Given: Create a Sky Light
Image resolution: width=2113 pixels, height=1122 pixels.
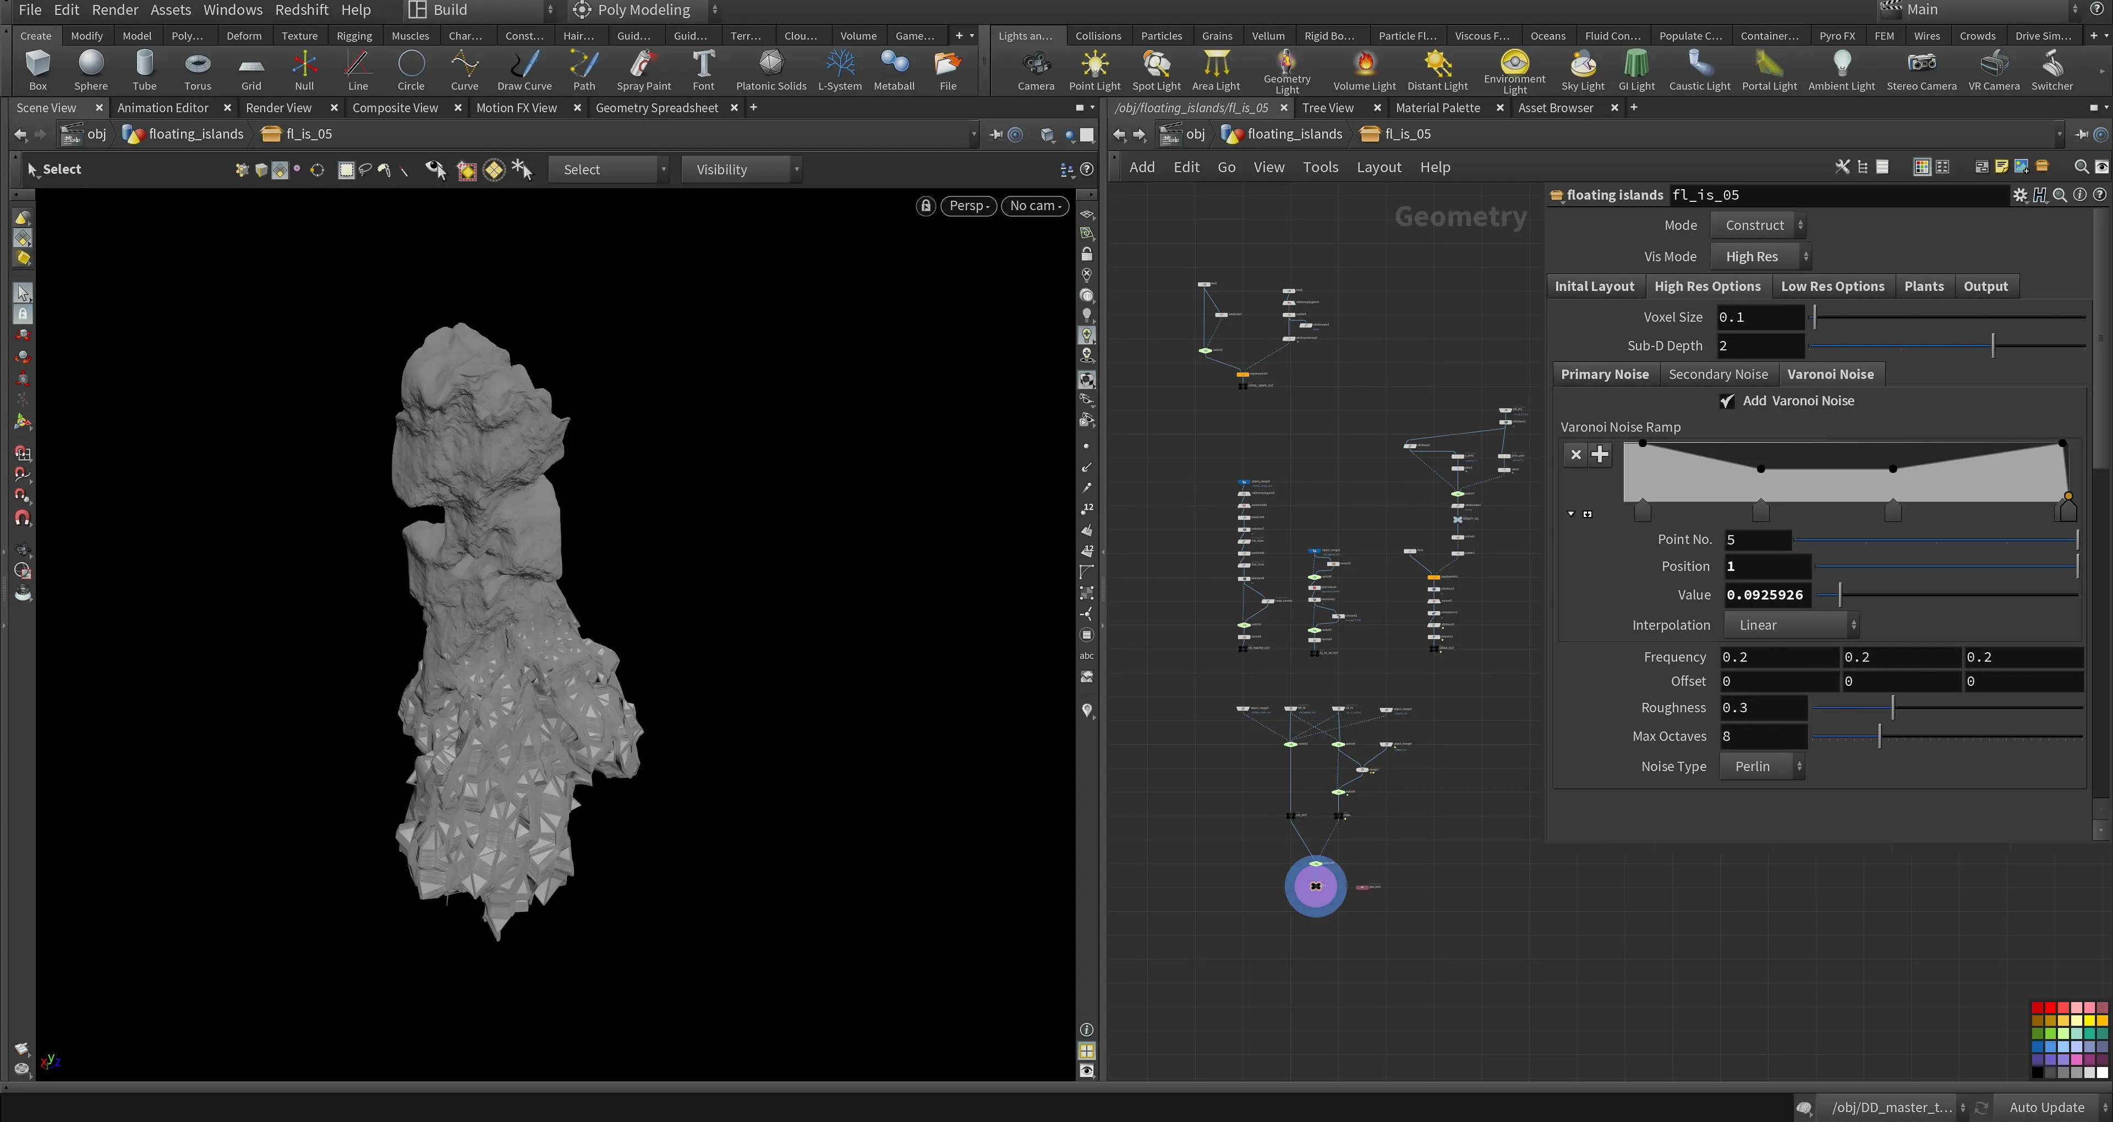Looking at the screenshot, I should (x=1583, y=70).
